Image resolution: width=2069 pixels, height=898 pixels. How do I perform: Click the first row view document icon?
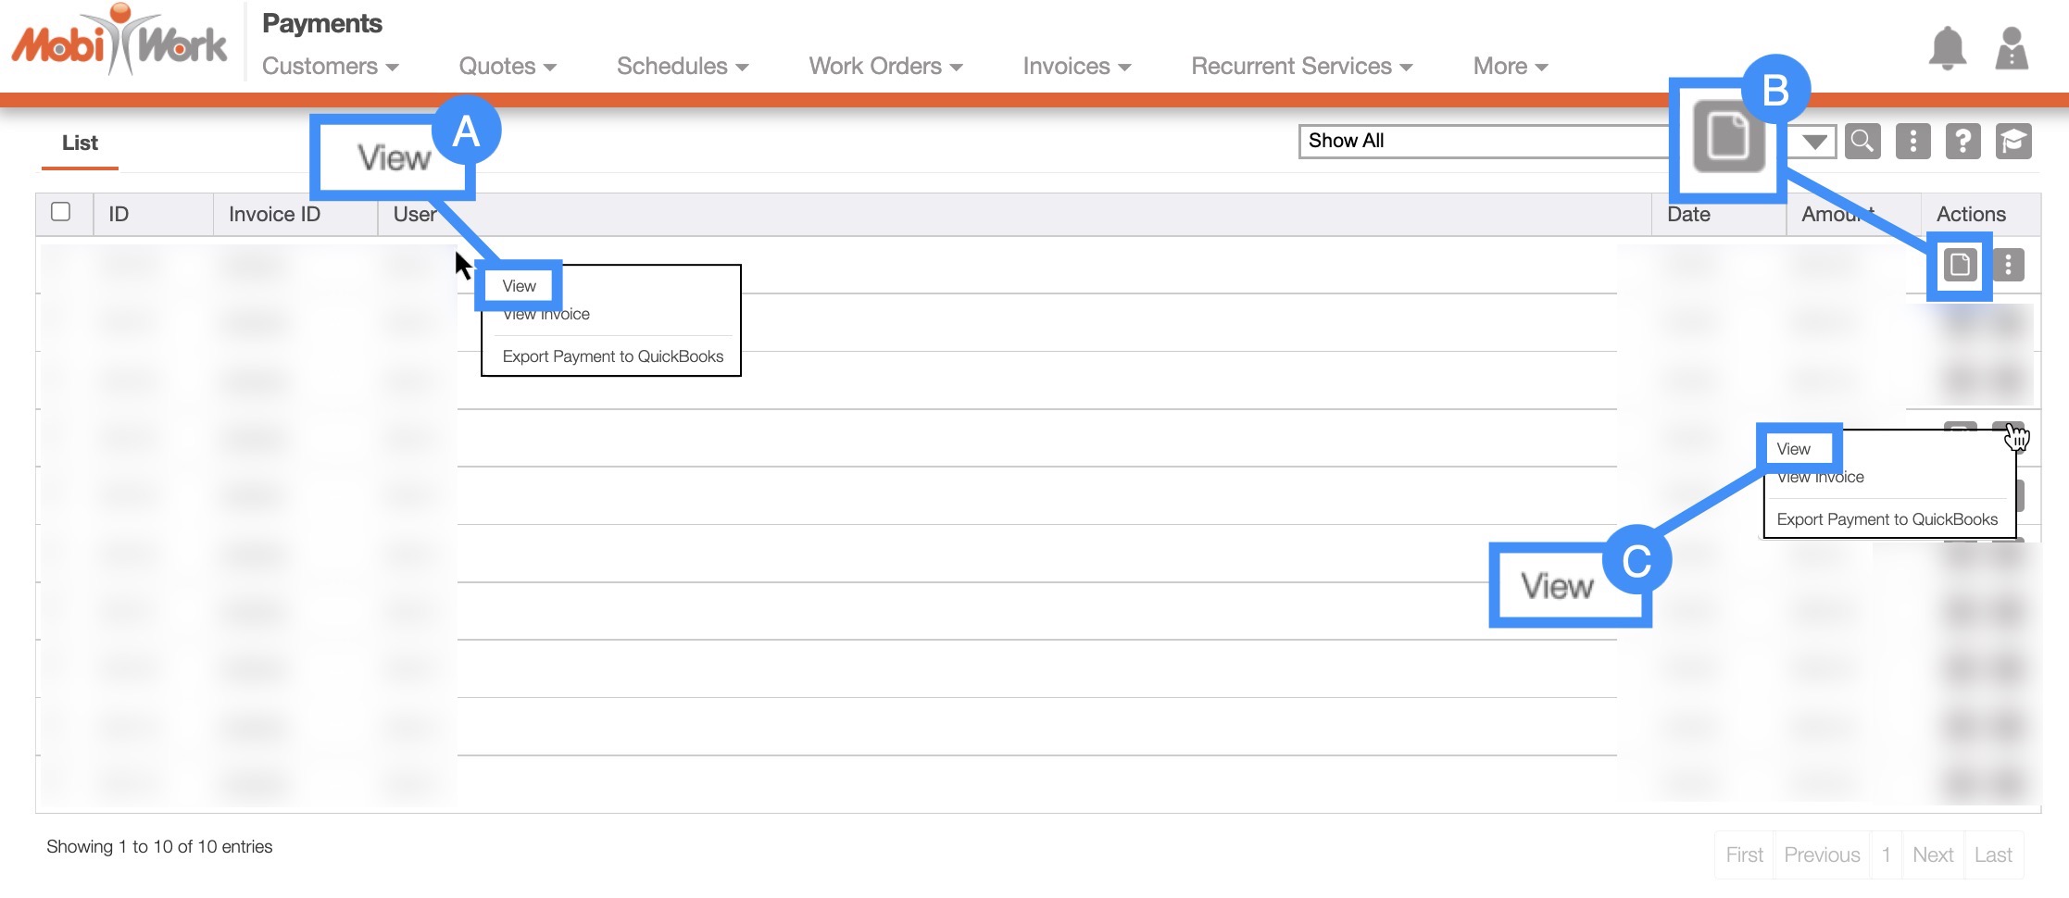[1959, 266]
